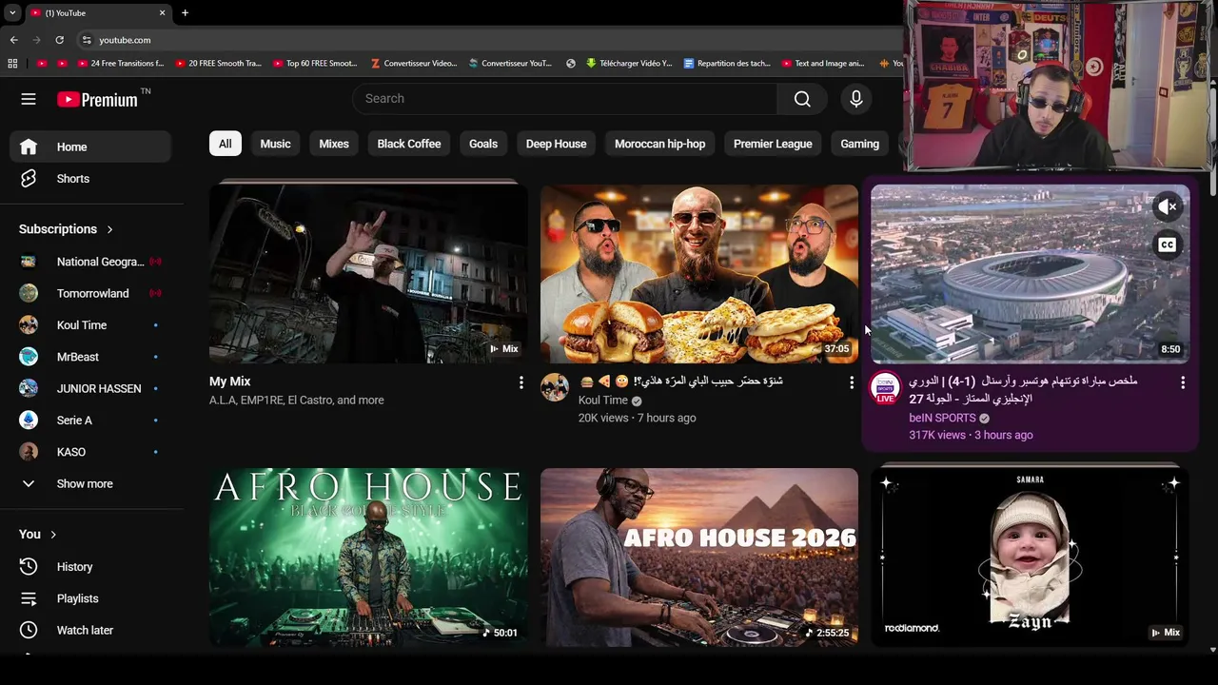Toggle captions on stadium preview
Screen dimensions: 1218x685
[x=1168, y=245]
